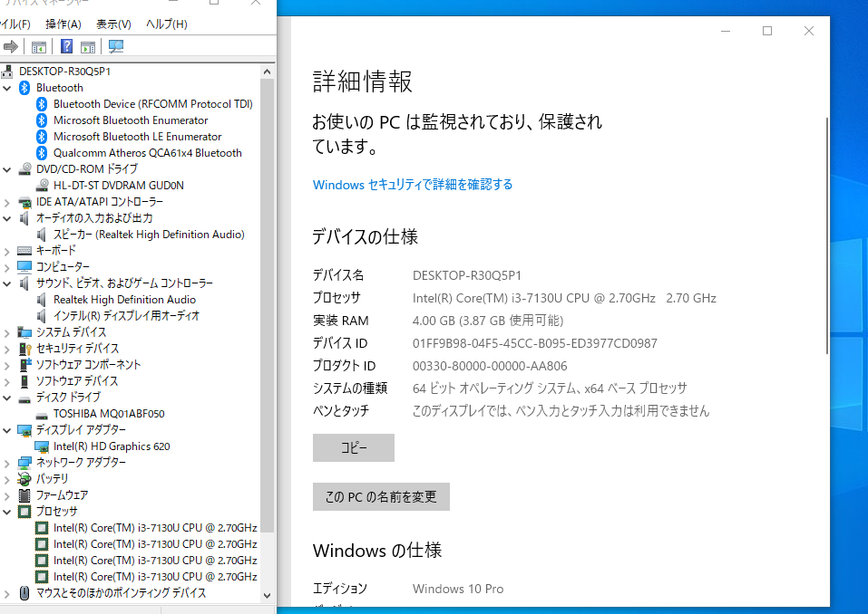Click scan for hardware changes monitor icon
Image resolution: width=868 pixels, height=614 pixels.
click(116, 46)
